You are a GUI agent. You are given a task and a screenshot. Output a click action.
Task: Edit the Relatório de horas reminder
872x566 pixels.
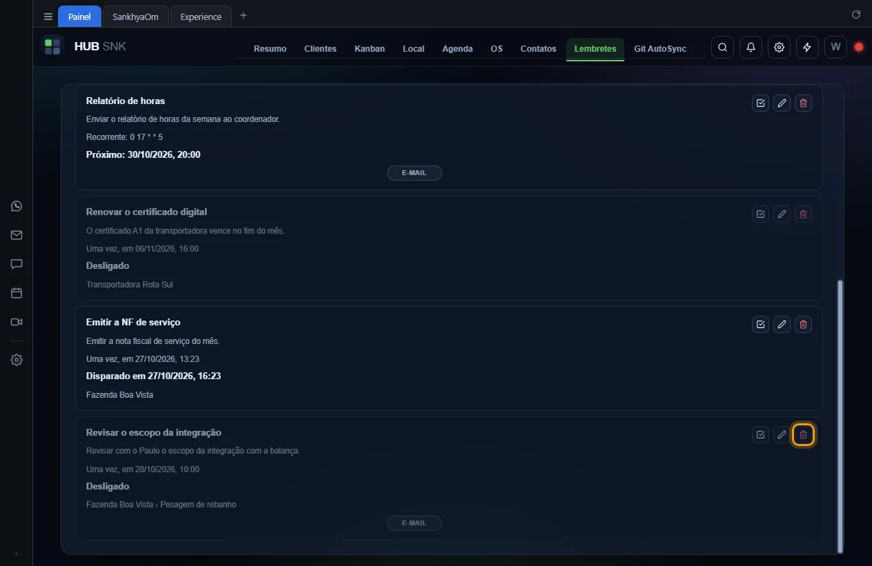coord(782,103)
